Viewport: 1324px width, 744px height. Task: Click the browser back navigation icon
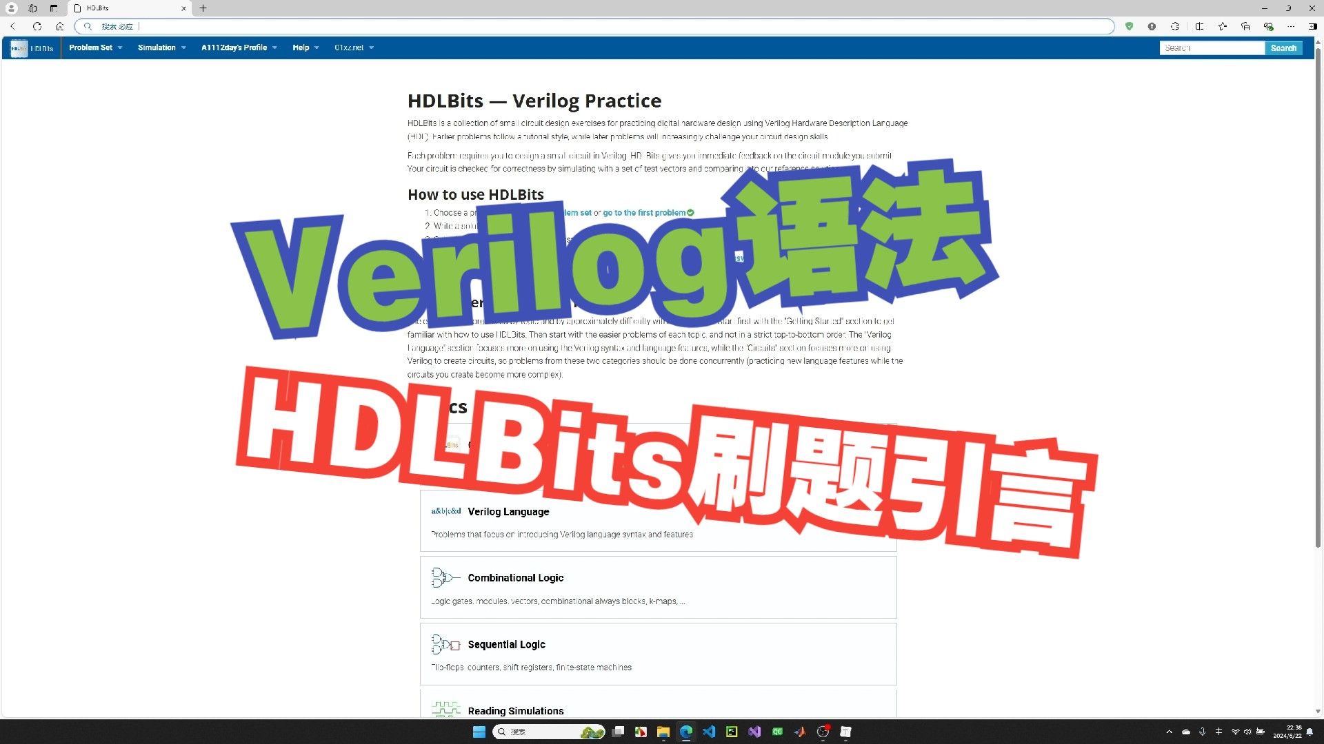[x=12, y=26]
